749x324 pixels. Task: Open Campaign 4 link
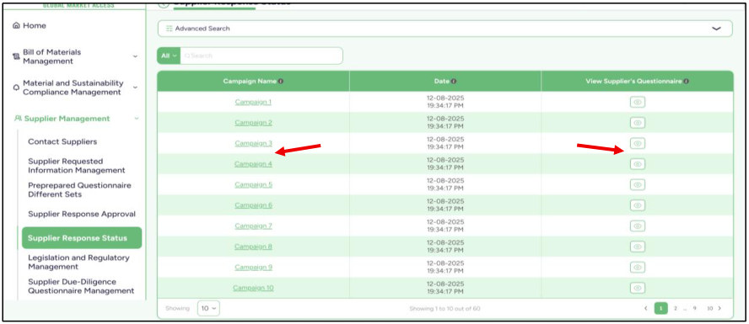point(253,164)
